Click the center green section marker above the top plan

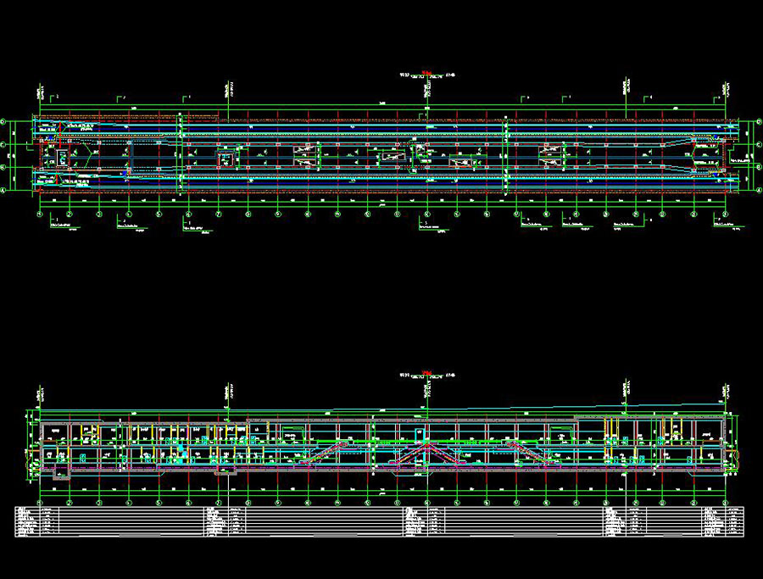pos(426,90)
